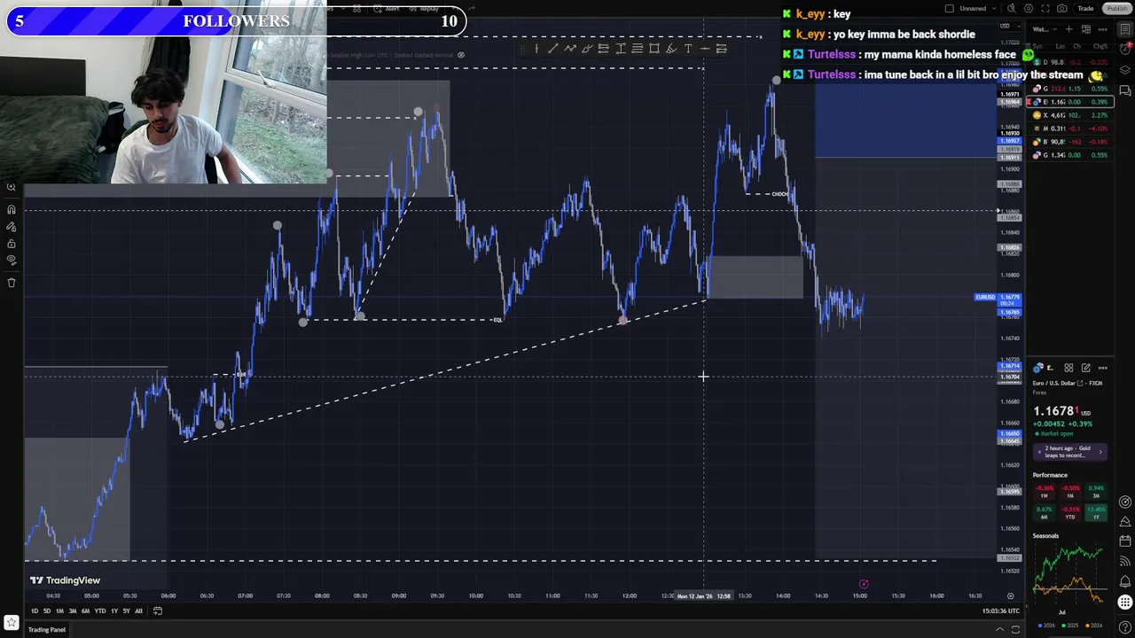
Task: Open the chats speech bubble icon
Action: 1125,90
